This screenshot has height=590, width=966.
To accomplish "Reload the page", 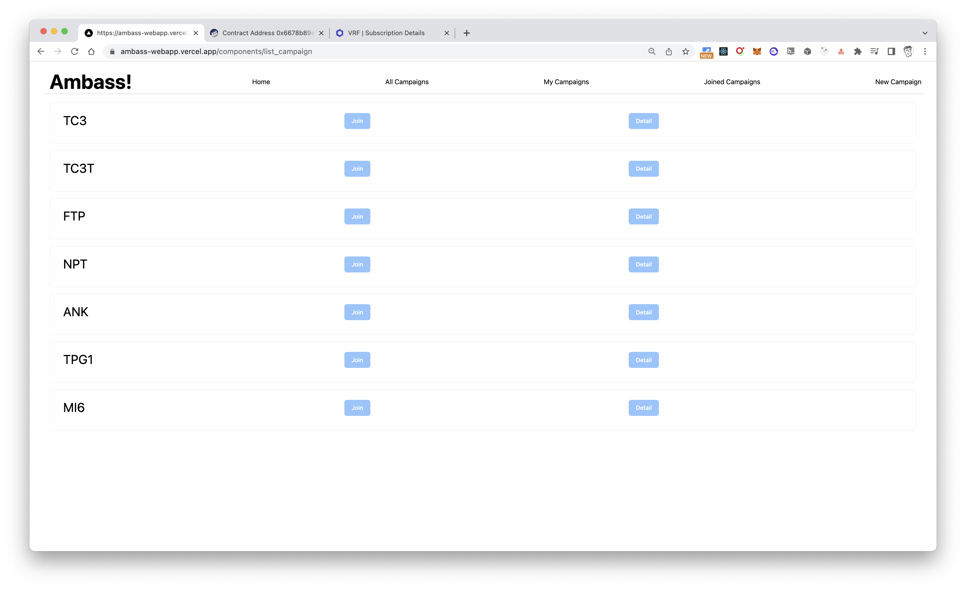I will click(75, 51).
